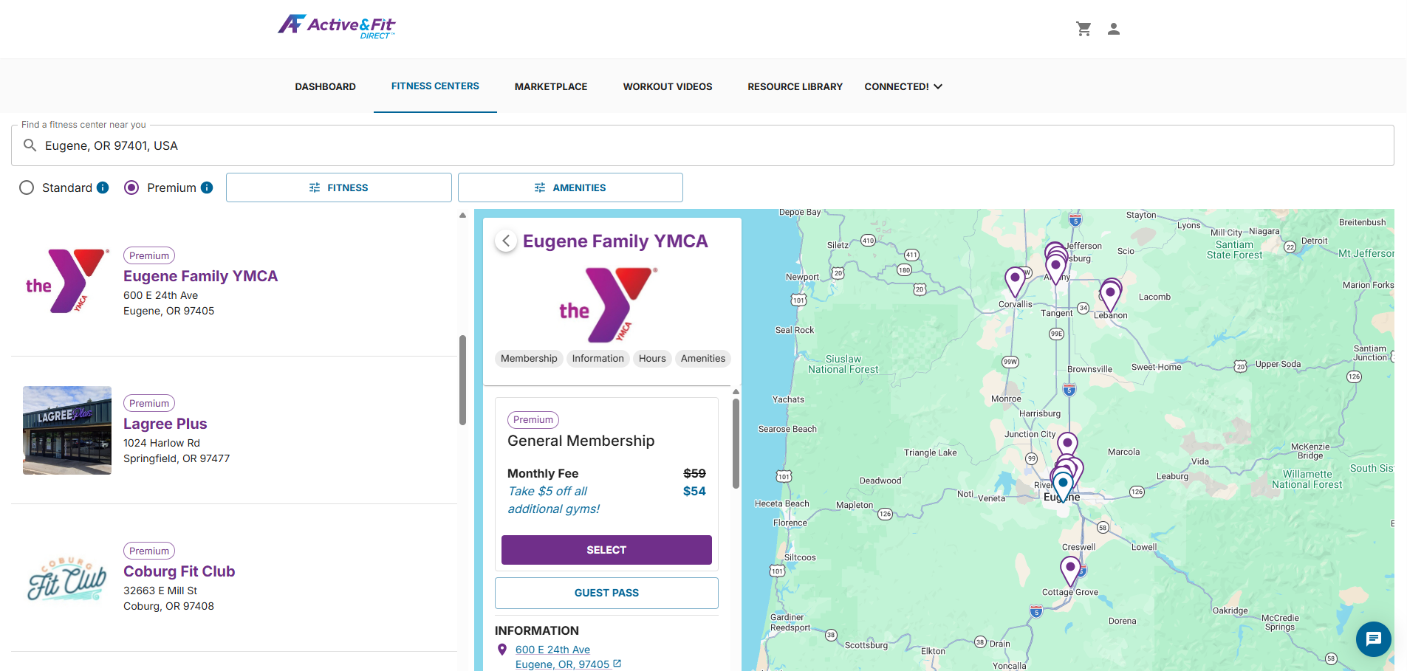Click the $54 discounted monthly price
The height and width of the screenshot is (671, 1407).
click(x=694, y=491)
